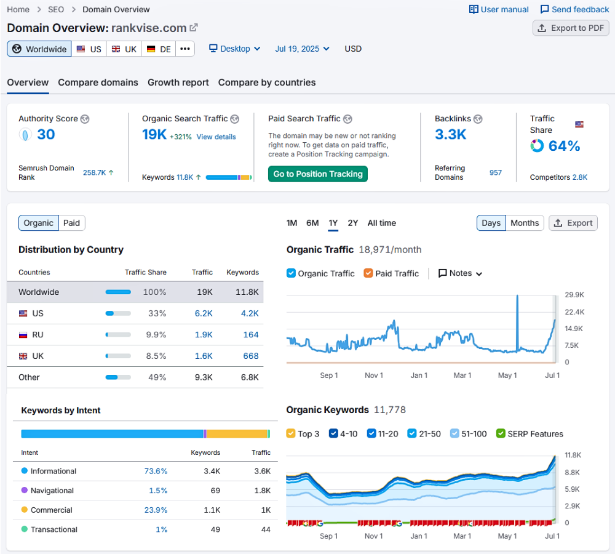Open external link icon beside rankvise.com
Viewport: 615px width, 554px height.
point(194,28)
